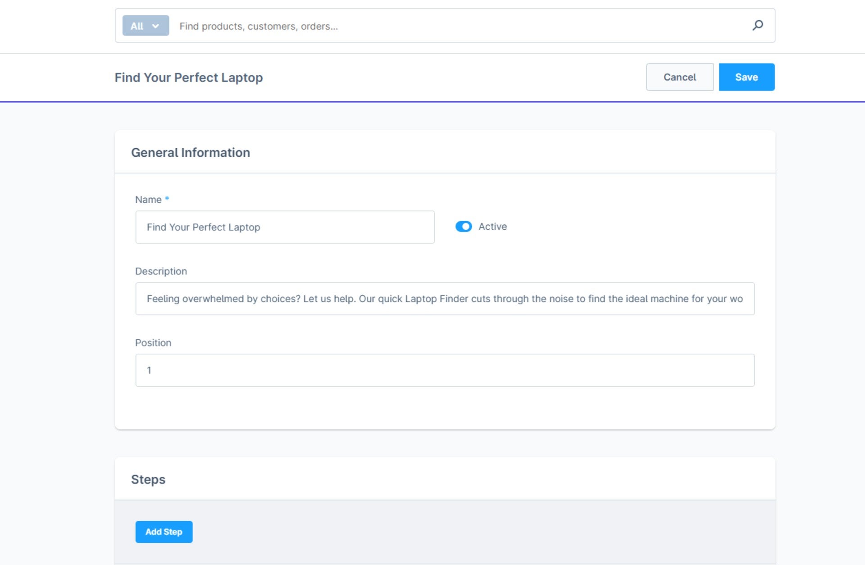Toggle the Active switch off

click(464, 226)
